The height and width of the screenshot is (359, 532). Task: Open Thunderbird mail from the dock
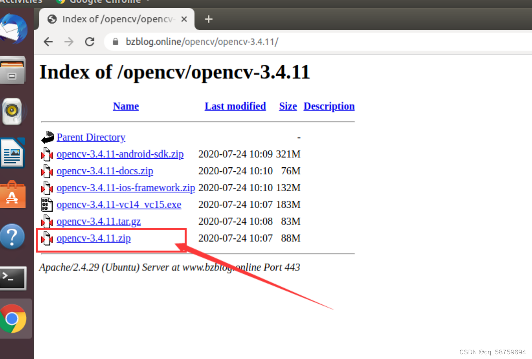(16, 28)
